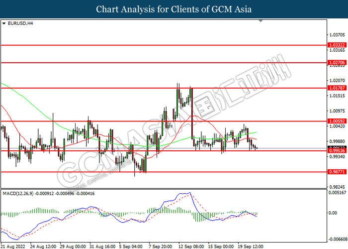The height and width of the screenshot is (249, 348).
Task: Select the 0.98771 support price label
Action: pos(337,172)
